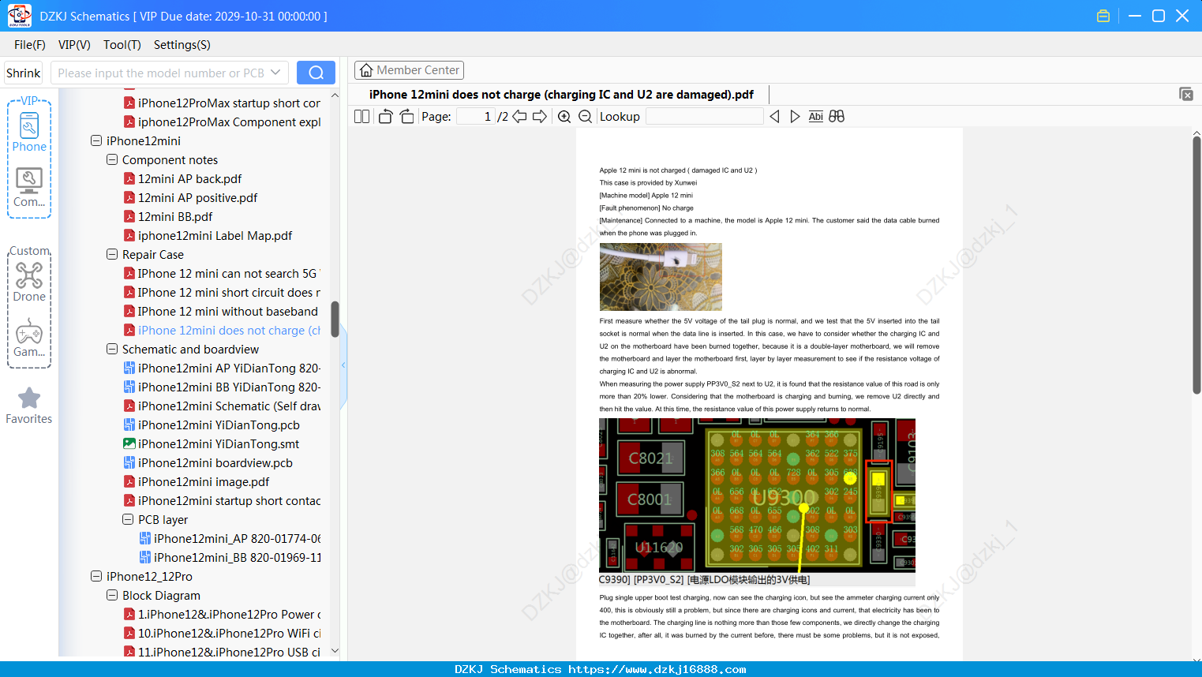This screenshot has width=1202, height=677.
Task: Click the tree panel scrollbar thumb
Action: 335,319
